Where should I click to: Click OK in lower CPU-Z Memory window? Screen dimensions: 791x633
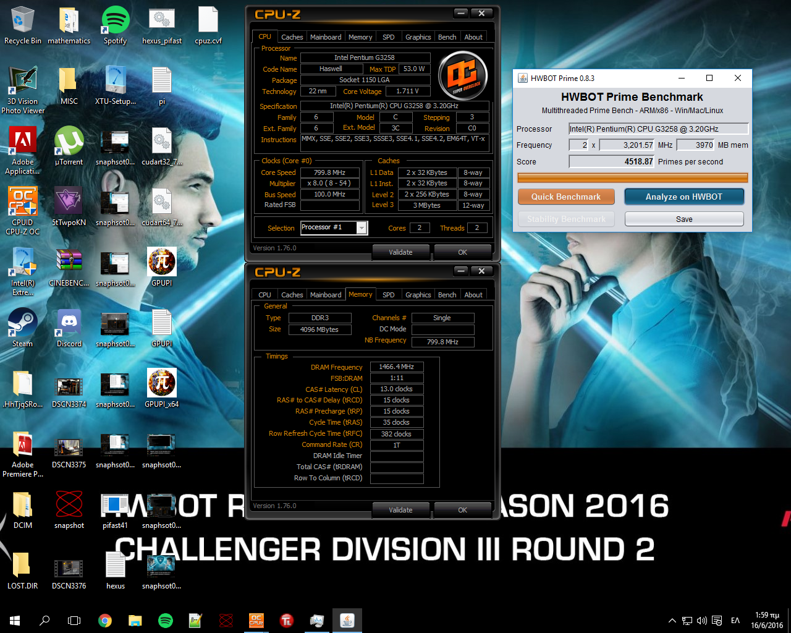click(x=462, y=510)
